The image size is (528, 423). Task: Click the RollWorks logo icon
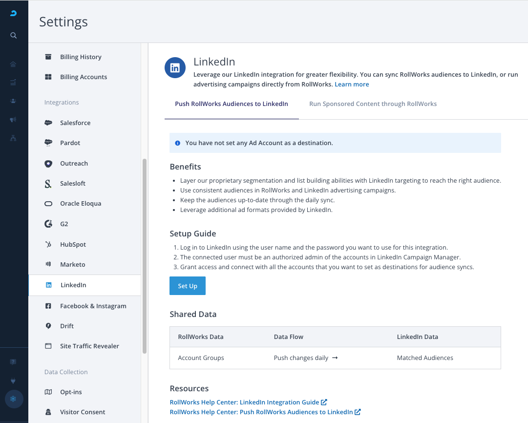click(14, 13)
